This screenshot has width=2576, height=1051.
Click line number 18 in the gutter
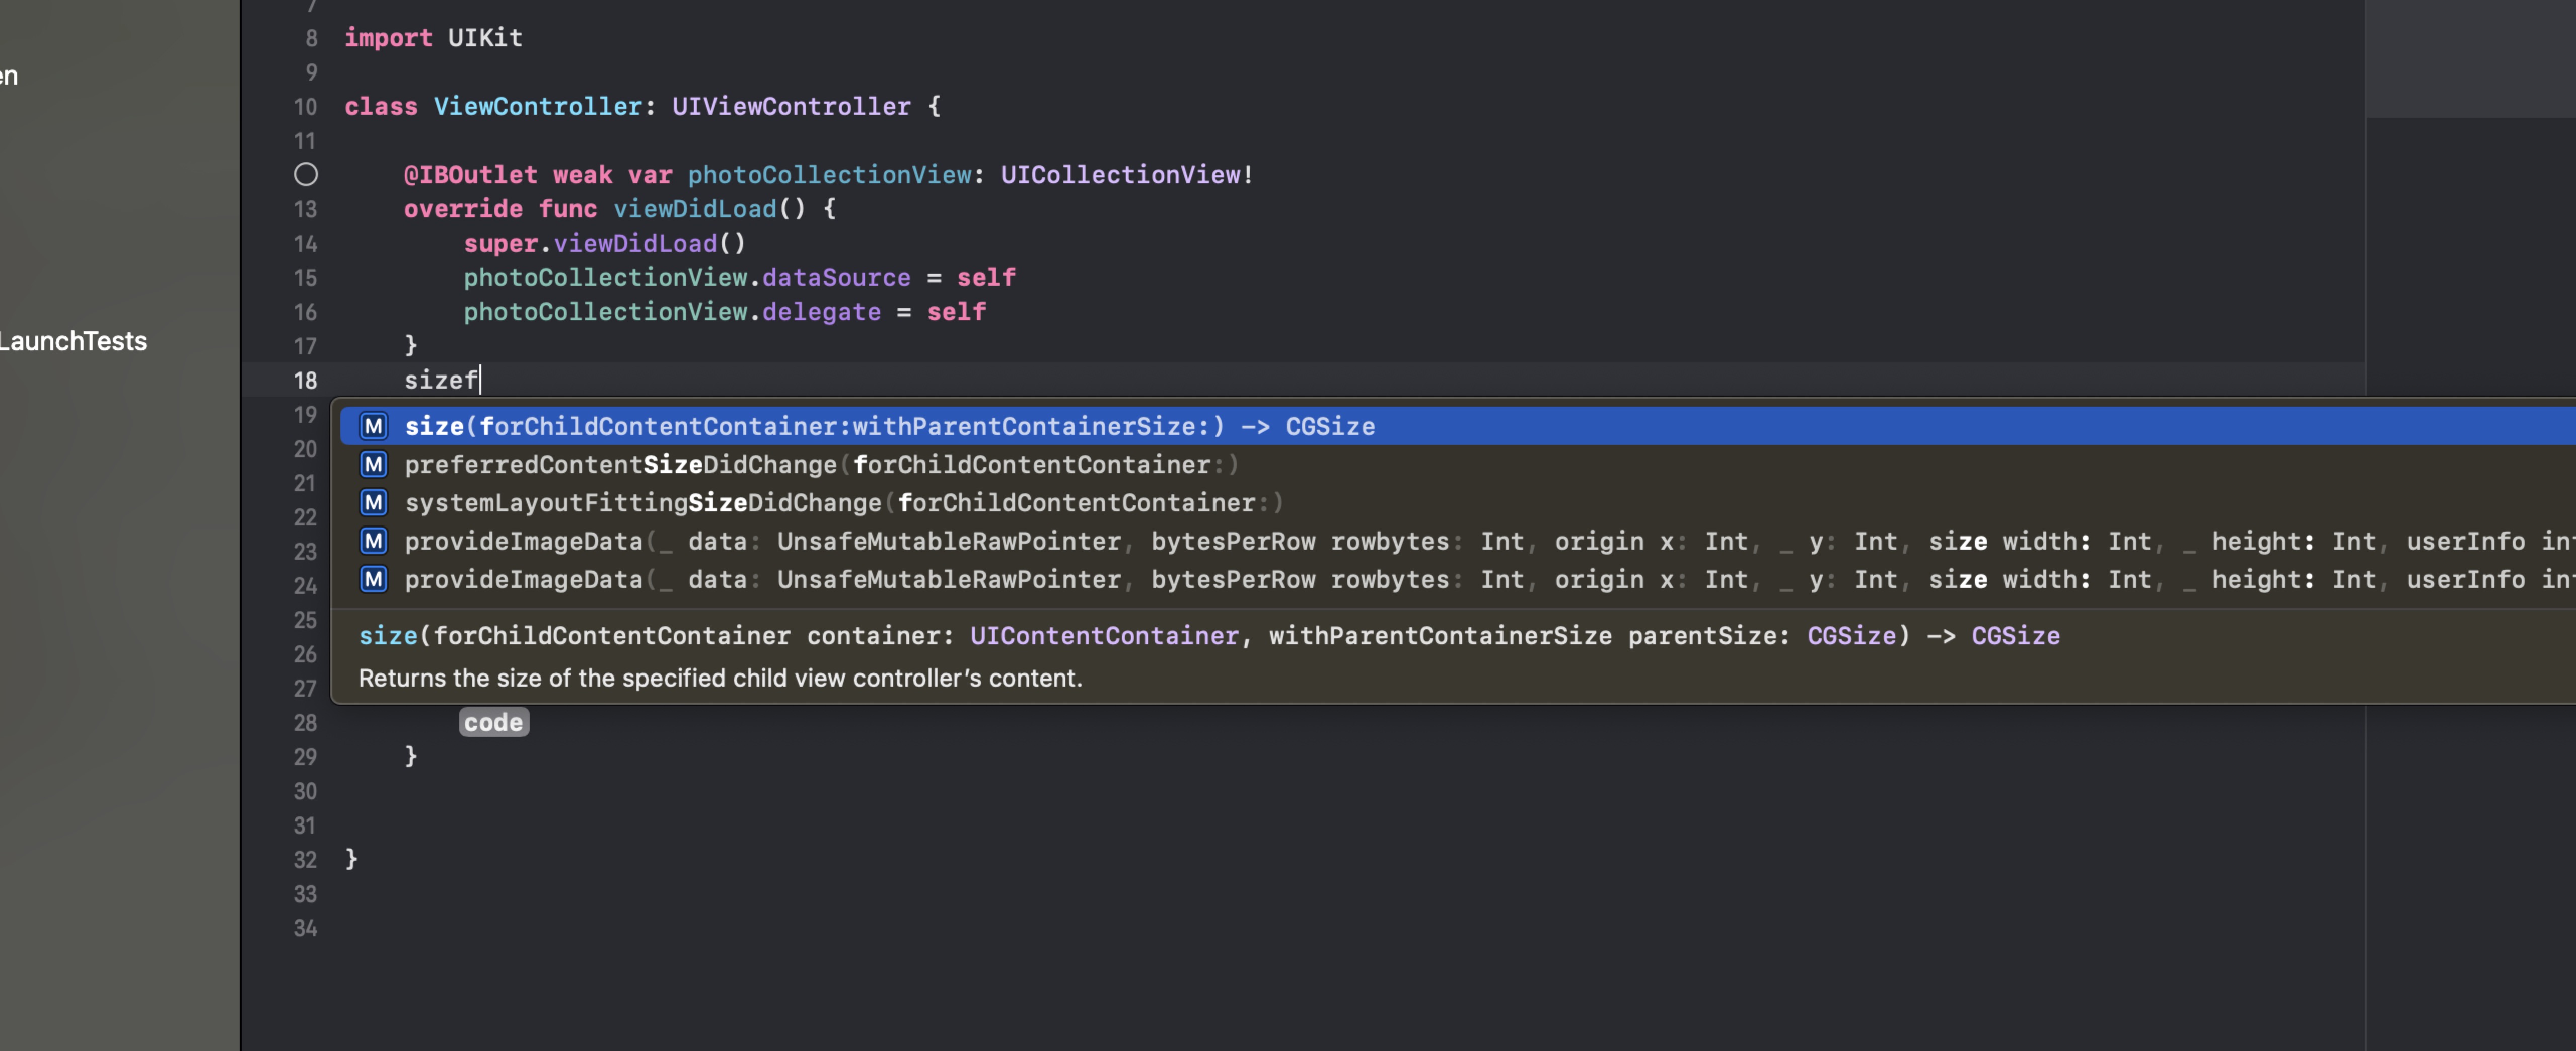pos(305,380)
